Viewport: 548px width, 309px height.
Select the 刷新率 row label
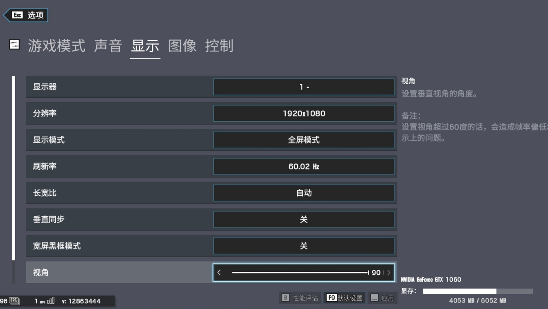point(45,167)
